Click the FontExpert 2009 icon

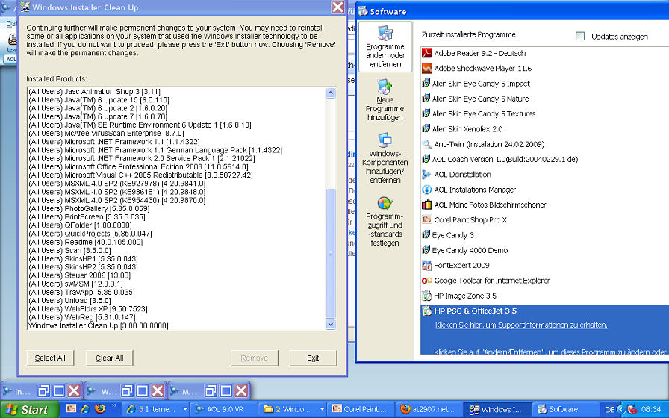(x=426, y=265)
